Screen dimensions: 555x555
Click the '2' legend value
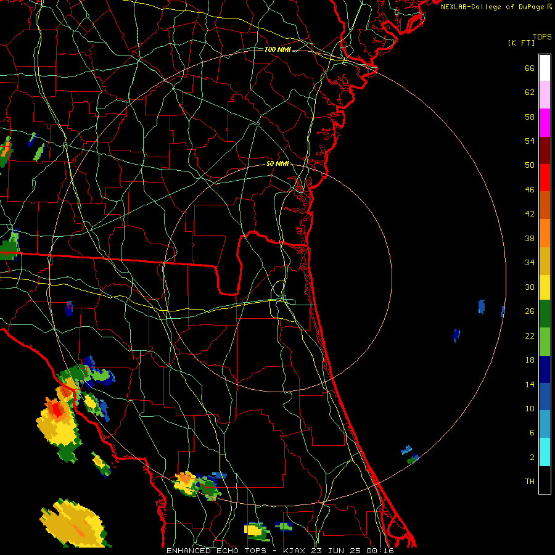532,458
